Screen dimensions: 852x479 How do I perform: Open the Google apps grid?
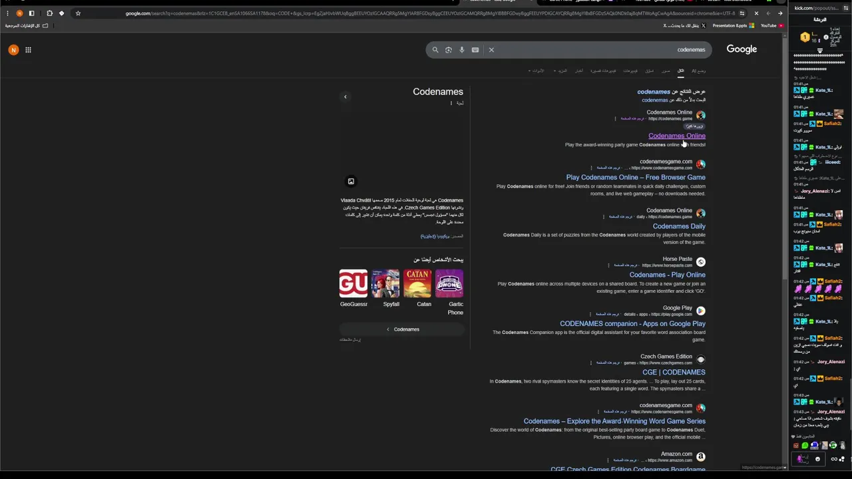pos(28,50)
